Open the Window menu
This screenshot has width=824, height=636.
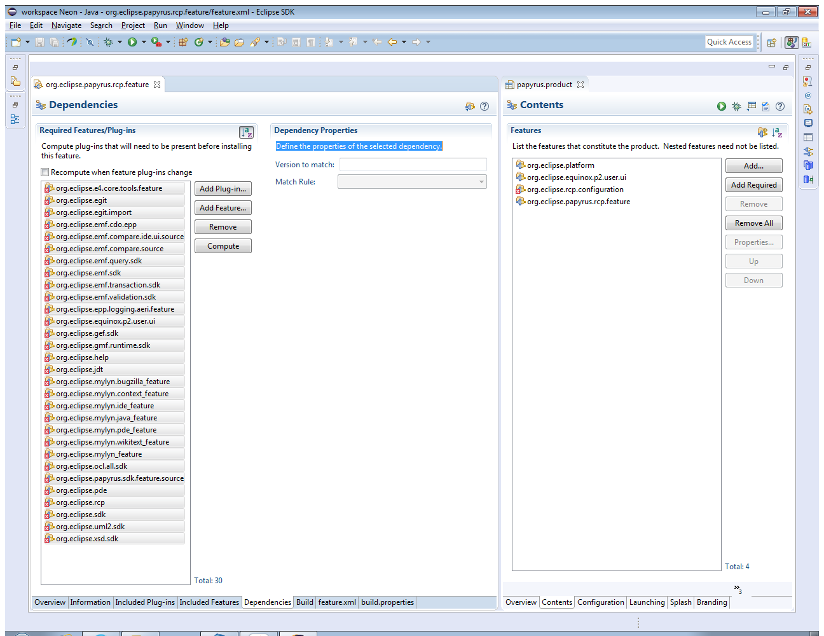click(x=190, y=25)
